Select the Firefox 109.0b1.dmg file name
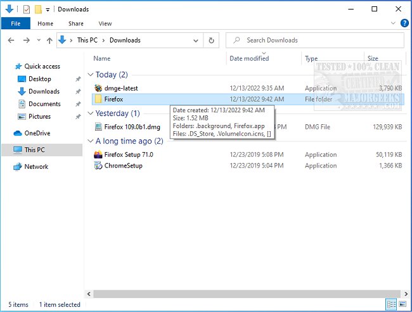The image size is (412, 312). (x=132, y=127)
